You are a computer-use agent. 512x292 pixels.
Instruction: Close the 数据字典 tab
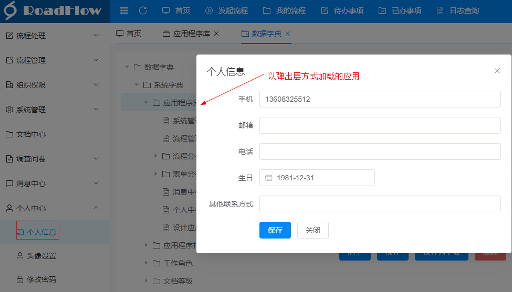pos(288,34)
